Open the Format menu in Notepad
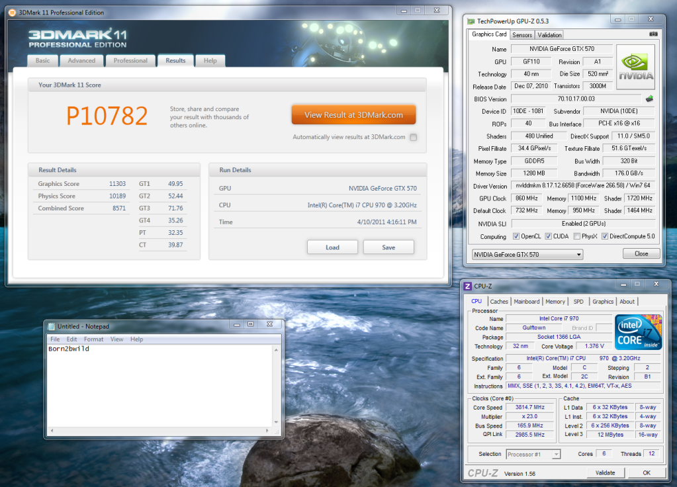This screenshot has width=677, height=487. click(x=94, y=339)
